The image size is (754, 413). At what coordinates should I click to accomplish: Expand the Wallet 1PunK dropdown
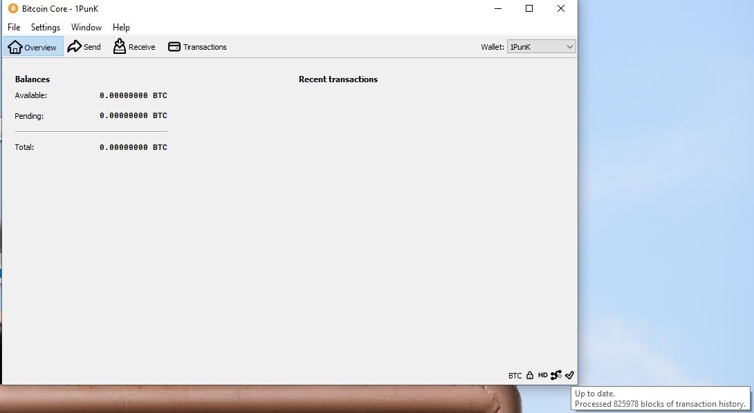tap(541, 46)
